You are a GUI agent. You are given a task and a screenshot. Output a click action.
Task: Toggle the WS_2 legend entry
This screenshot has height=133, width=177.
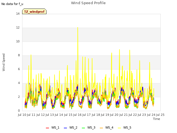(x=71, y=127)
